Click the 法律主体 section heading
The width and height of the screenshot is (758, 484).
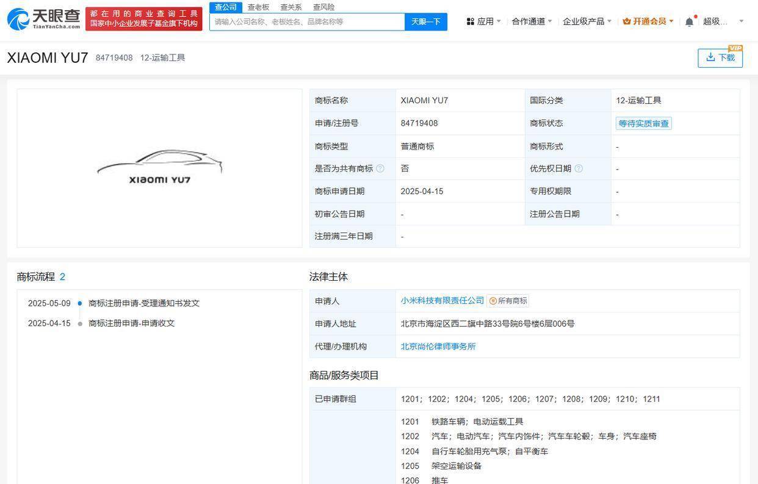328,277
